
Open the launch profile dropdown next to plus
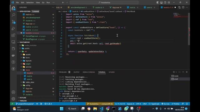pyautogui.click(x=176, y=72)
